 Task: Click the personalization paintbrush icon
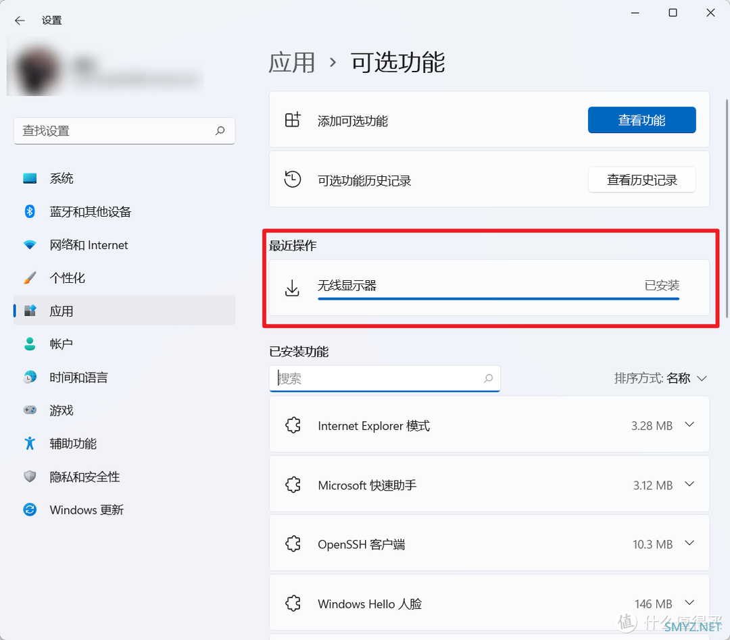click(x=30, y=278)
